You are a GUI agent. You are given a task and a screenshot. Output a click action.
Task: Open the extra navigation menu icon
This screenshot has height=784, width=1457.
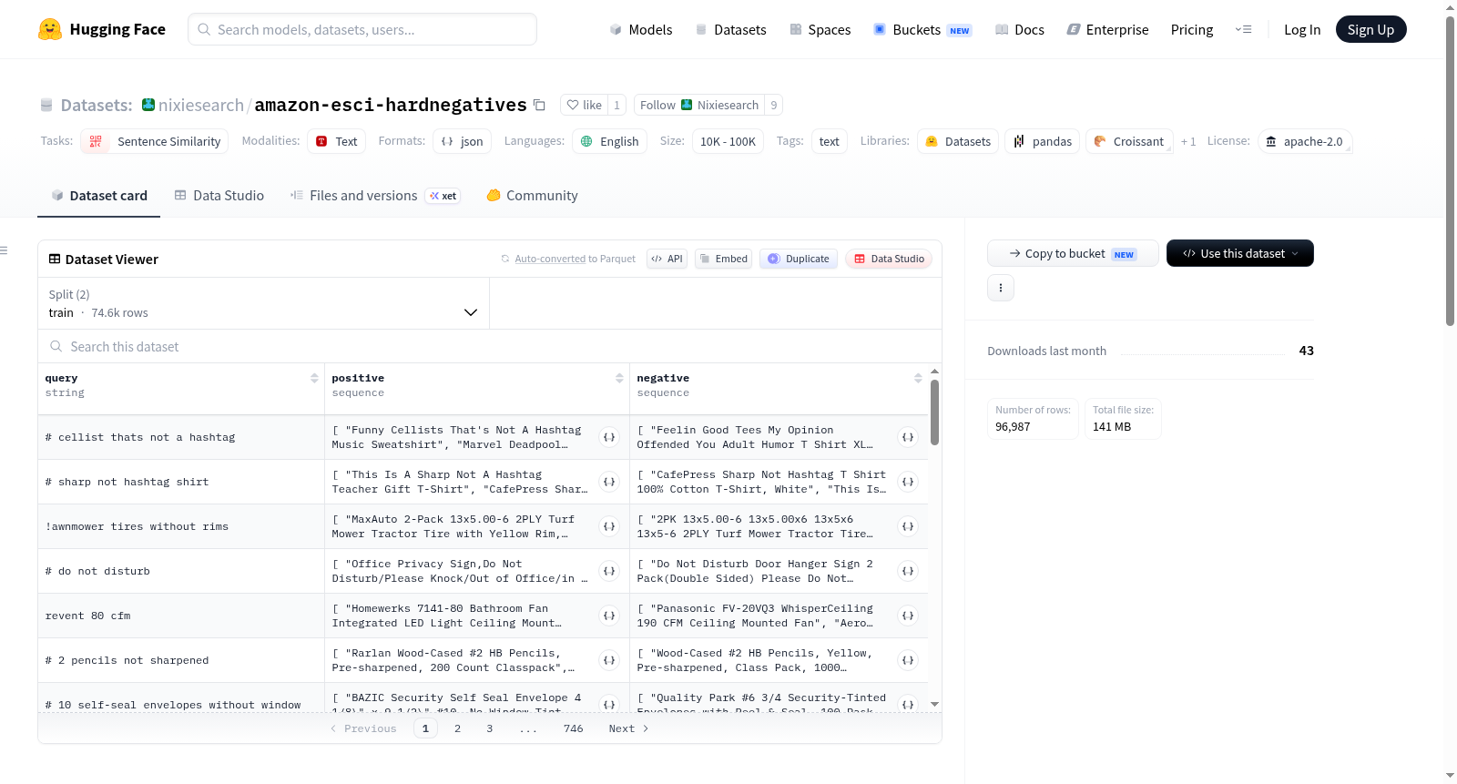[x=1243, y=29]
